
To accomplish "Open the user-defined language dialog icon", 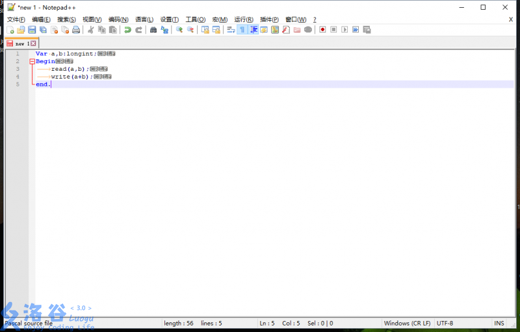I will (264, 30).
